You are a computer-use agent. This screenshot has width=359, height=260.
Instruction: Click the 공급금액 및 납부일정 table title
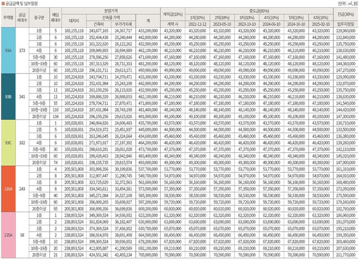pos(21,4)
